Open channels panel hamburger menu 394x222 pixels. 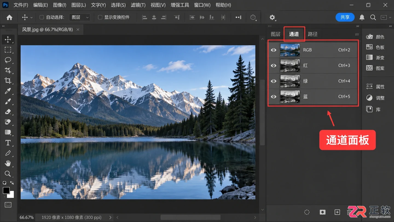point(357,35)
